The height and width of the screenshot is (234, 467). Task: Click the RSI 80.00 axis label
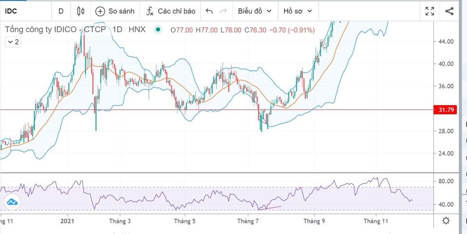point(446,181)
